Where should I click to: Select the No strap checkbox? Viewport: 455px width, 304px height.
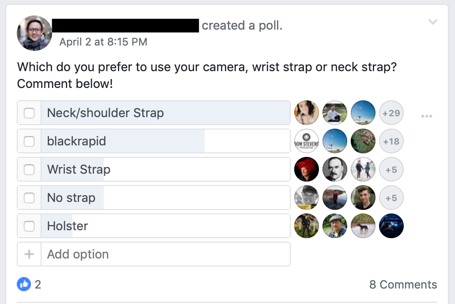click(x=29, y=198)
